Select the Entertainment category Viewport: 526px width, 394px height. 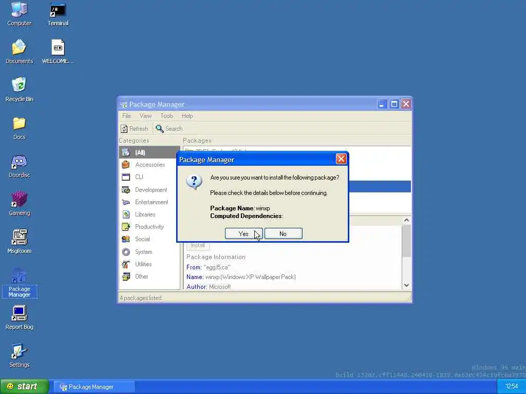click(149, 202)
